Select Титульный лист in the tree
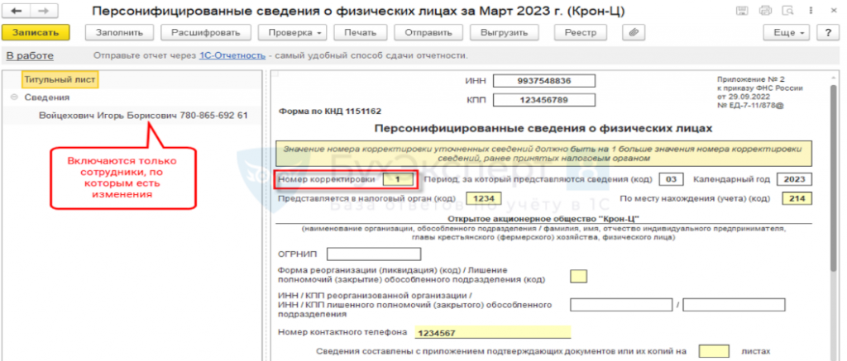 point(60,80)
